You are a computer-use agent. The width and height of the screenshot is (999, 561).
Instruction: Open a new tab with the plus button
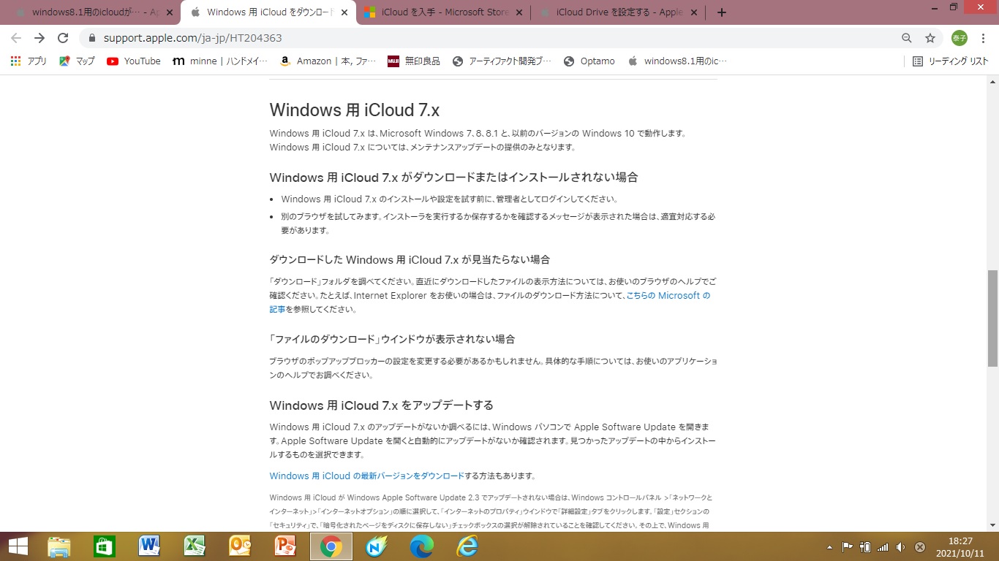(722, 12)
